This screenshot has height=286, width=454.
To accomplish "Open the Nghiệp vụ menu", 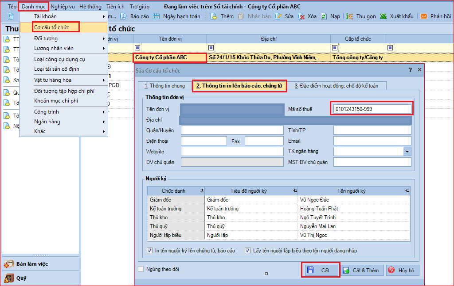I will 63,6.
